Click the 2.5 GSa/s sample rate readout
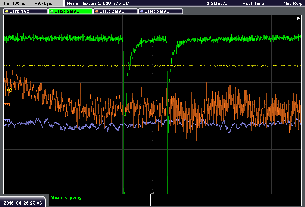 pos(217,4)
